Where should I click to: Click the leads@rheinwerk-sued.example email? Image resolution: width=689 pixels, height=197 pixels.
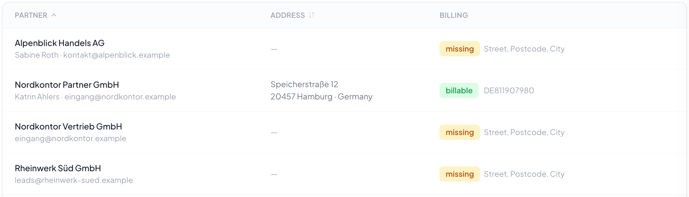tap(74, 180)
